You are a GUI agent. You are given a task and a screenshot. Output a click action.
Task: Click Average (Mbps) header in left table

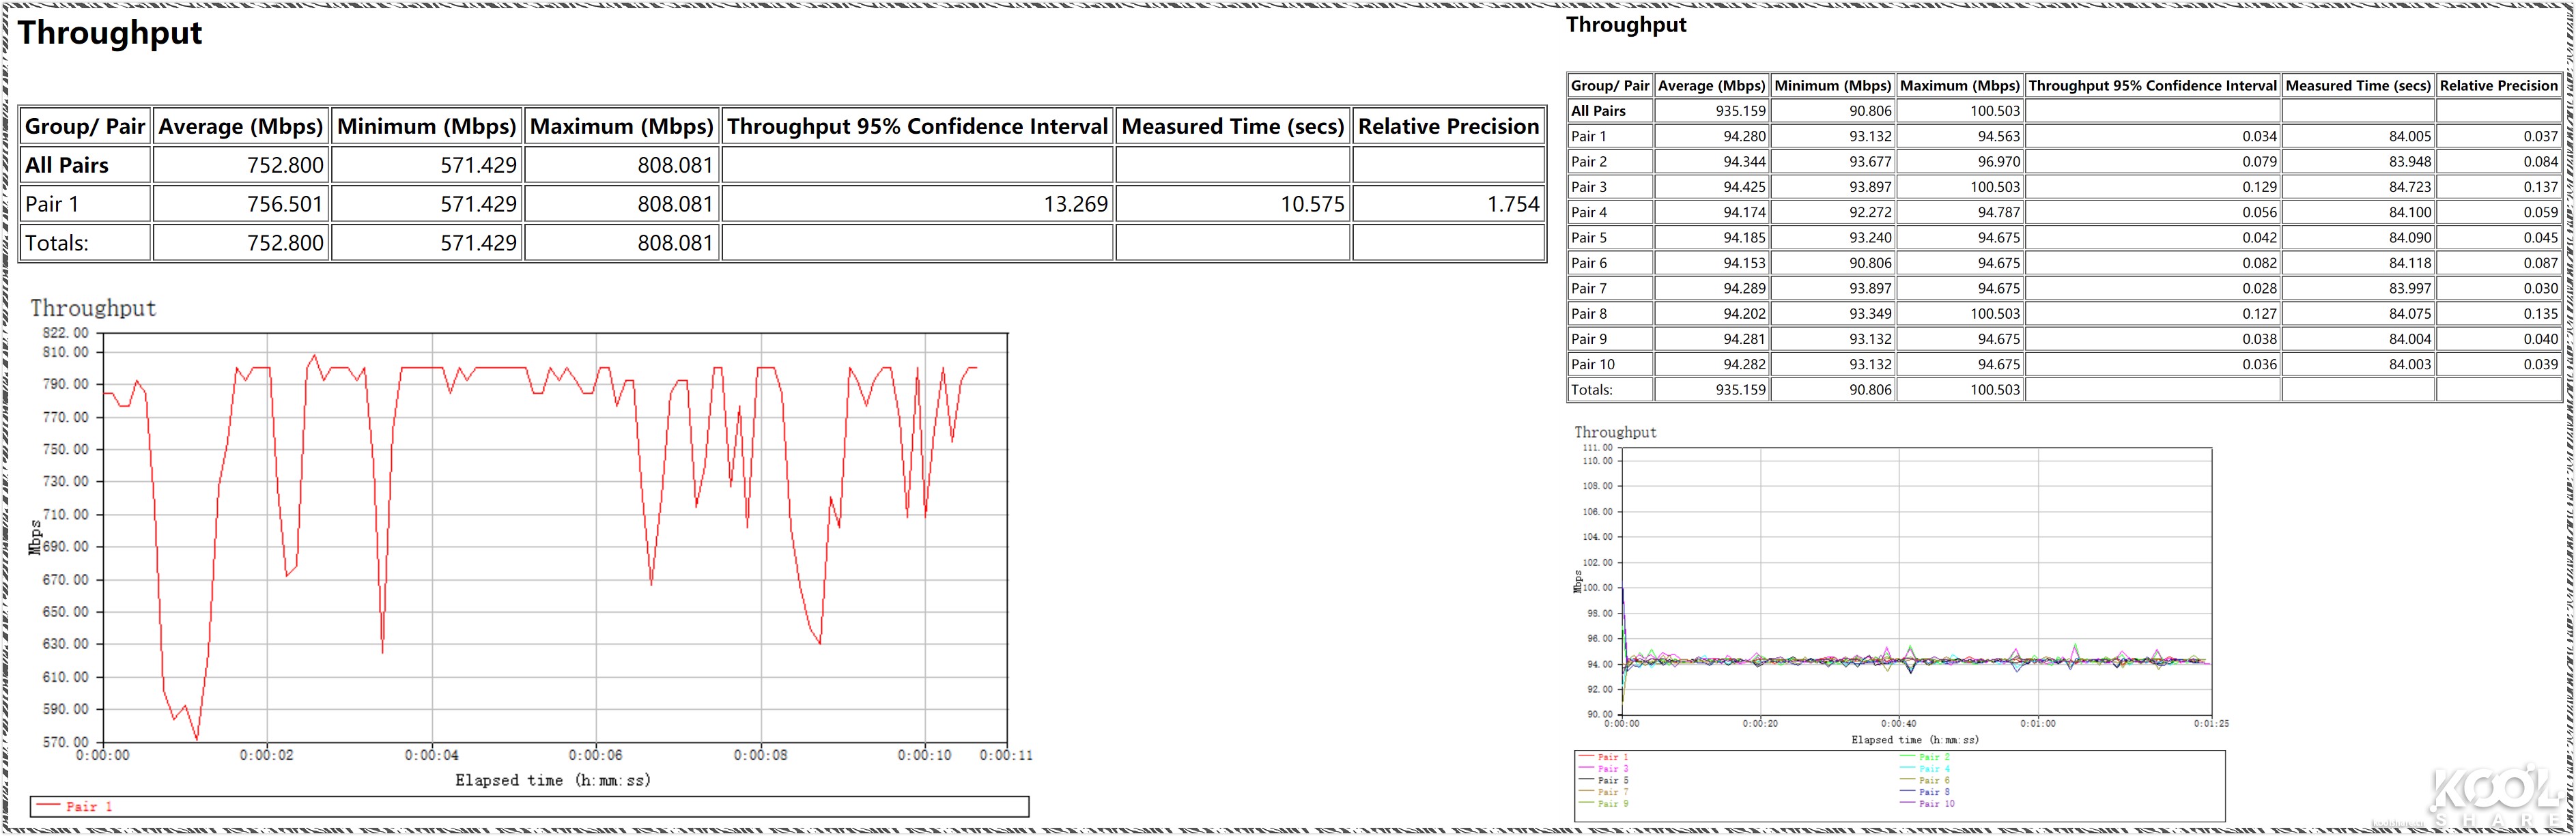tap(240, 127)
